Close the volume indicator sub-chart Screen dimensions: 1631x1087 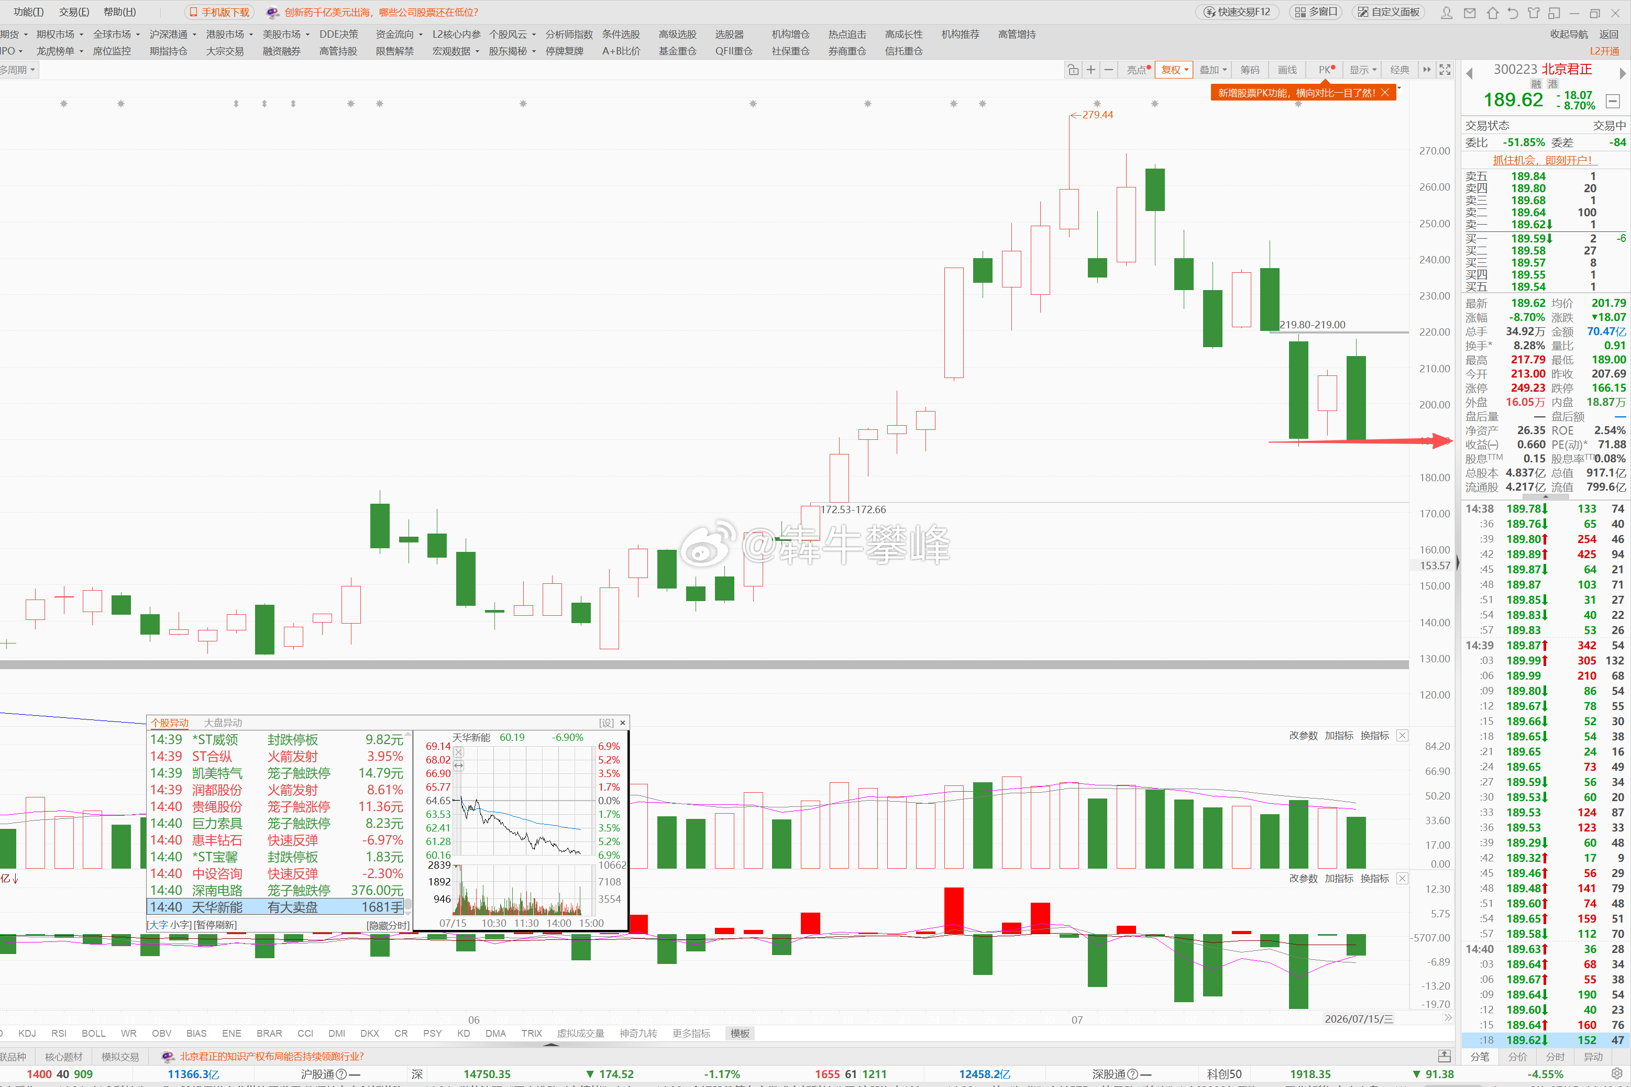click(x=1402, y=736)
